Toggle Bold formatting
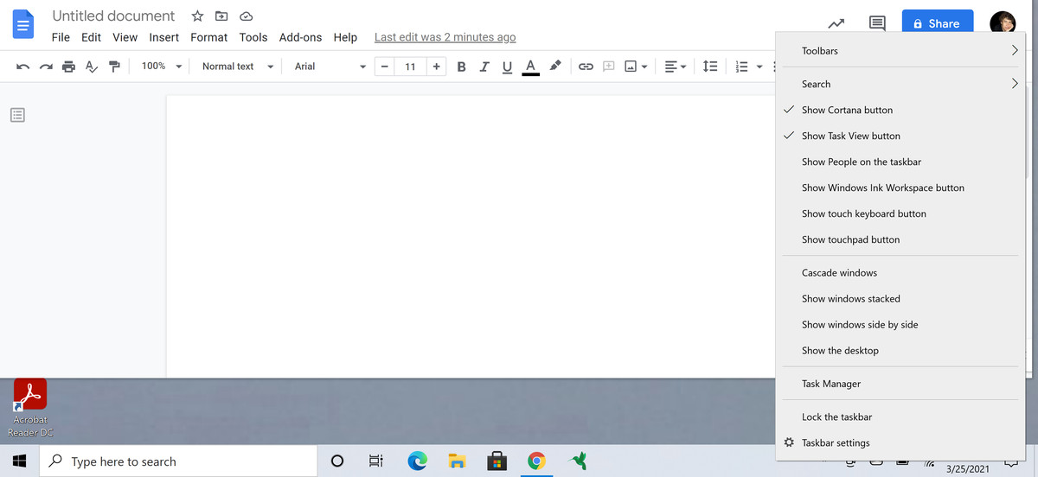Image resolution: width=1038 pixels, height=477 pixels. 461,67
